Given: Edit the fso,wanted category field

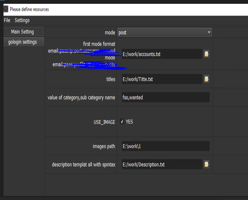Looking at the screenshot, I should (x=165, y=98).
